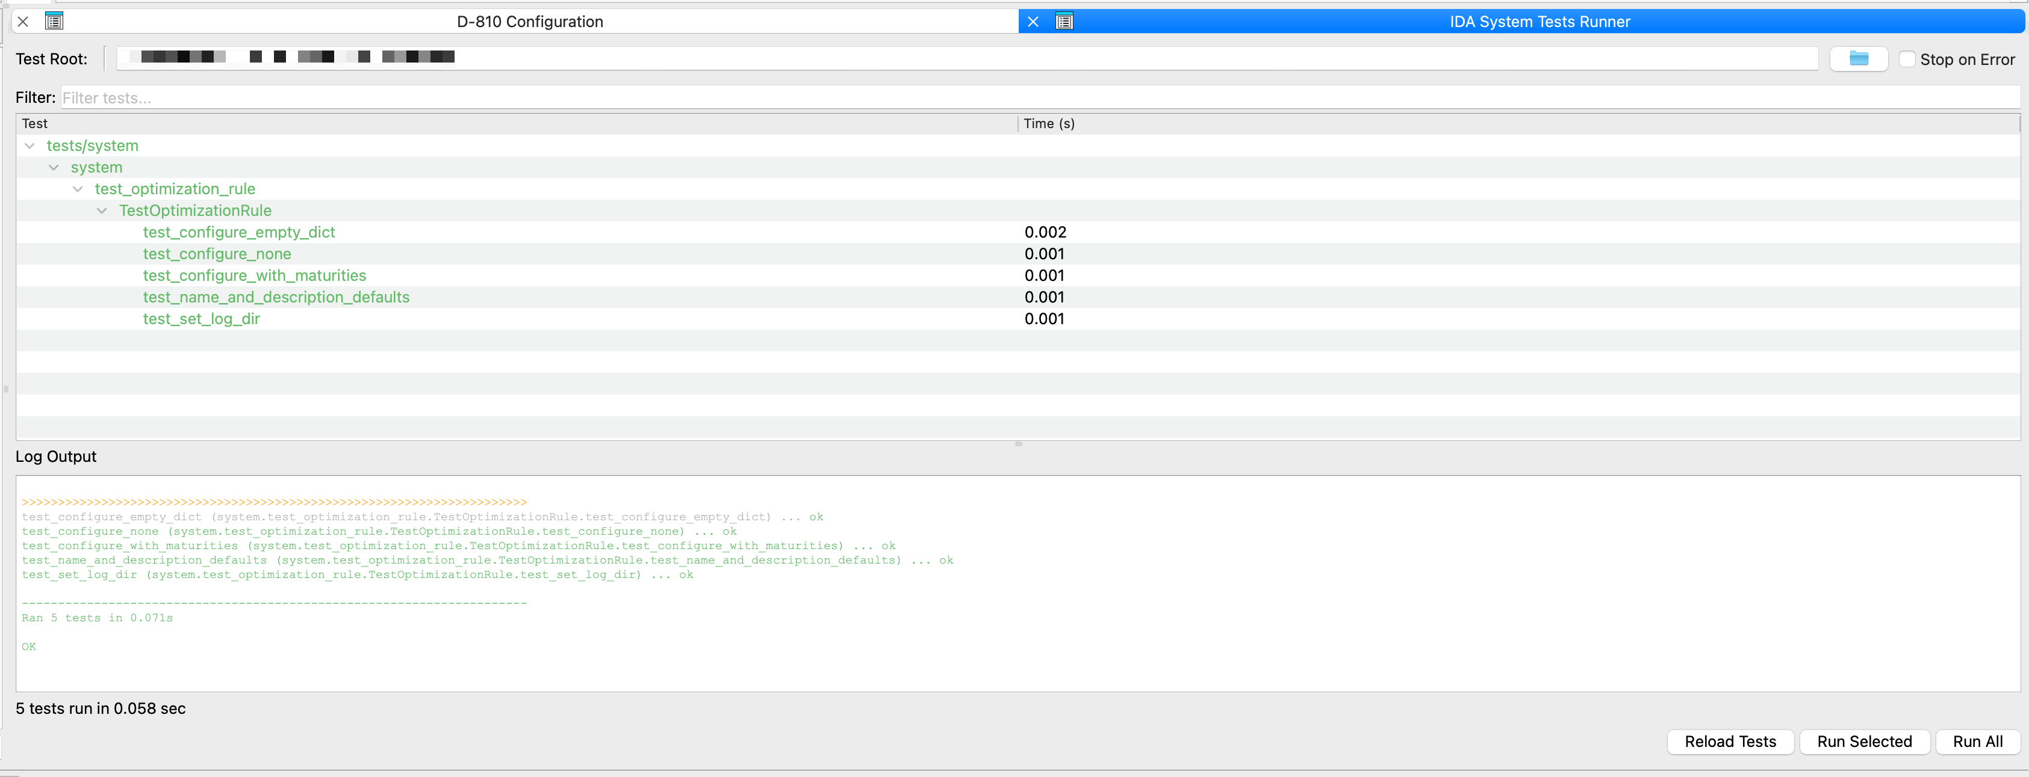This screenshot has height=777, width=2029.
Task: Select the test_set_log_dir test
Action: (201, 319)
